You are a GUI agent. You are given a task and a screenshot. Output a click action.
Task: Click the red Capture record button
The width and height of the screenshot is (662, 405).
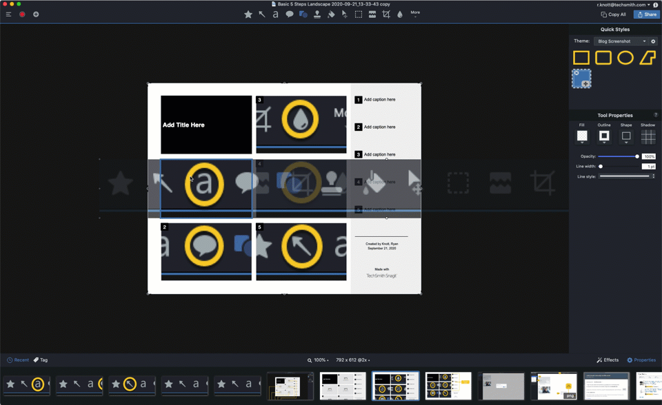(22, 14)
